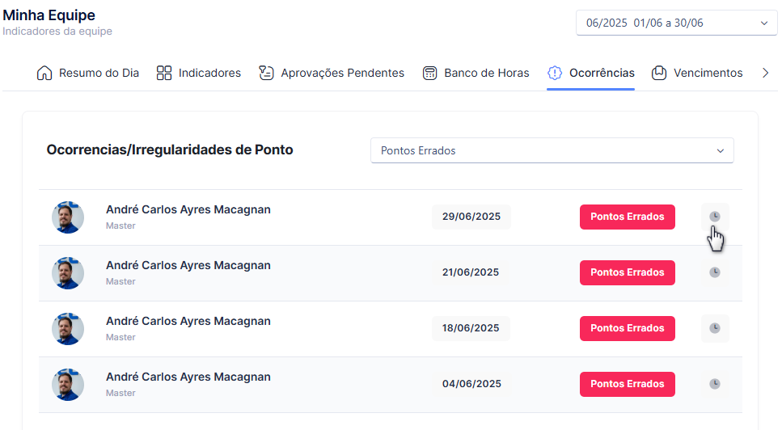Show more tabs with the right chevron

pyautogui.click(x=766, y=73)
